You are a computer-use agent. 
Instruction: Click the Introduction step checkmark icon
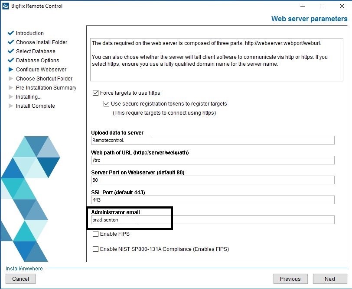pos(11,33)
